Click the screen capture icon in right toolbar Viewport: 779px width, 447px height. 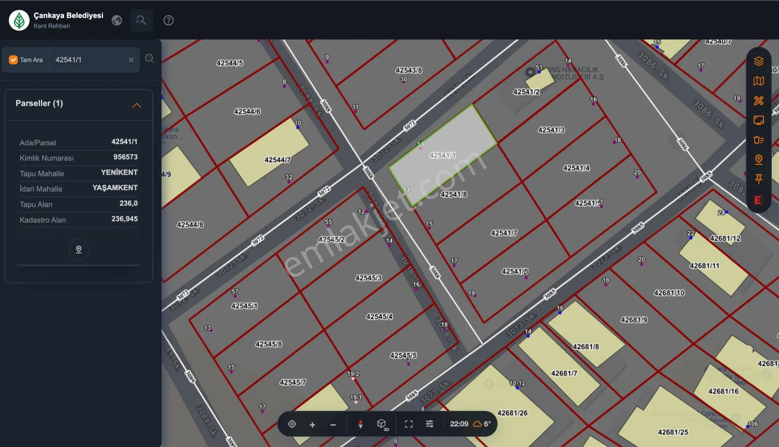point(758,120)
